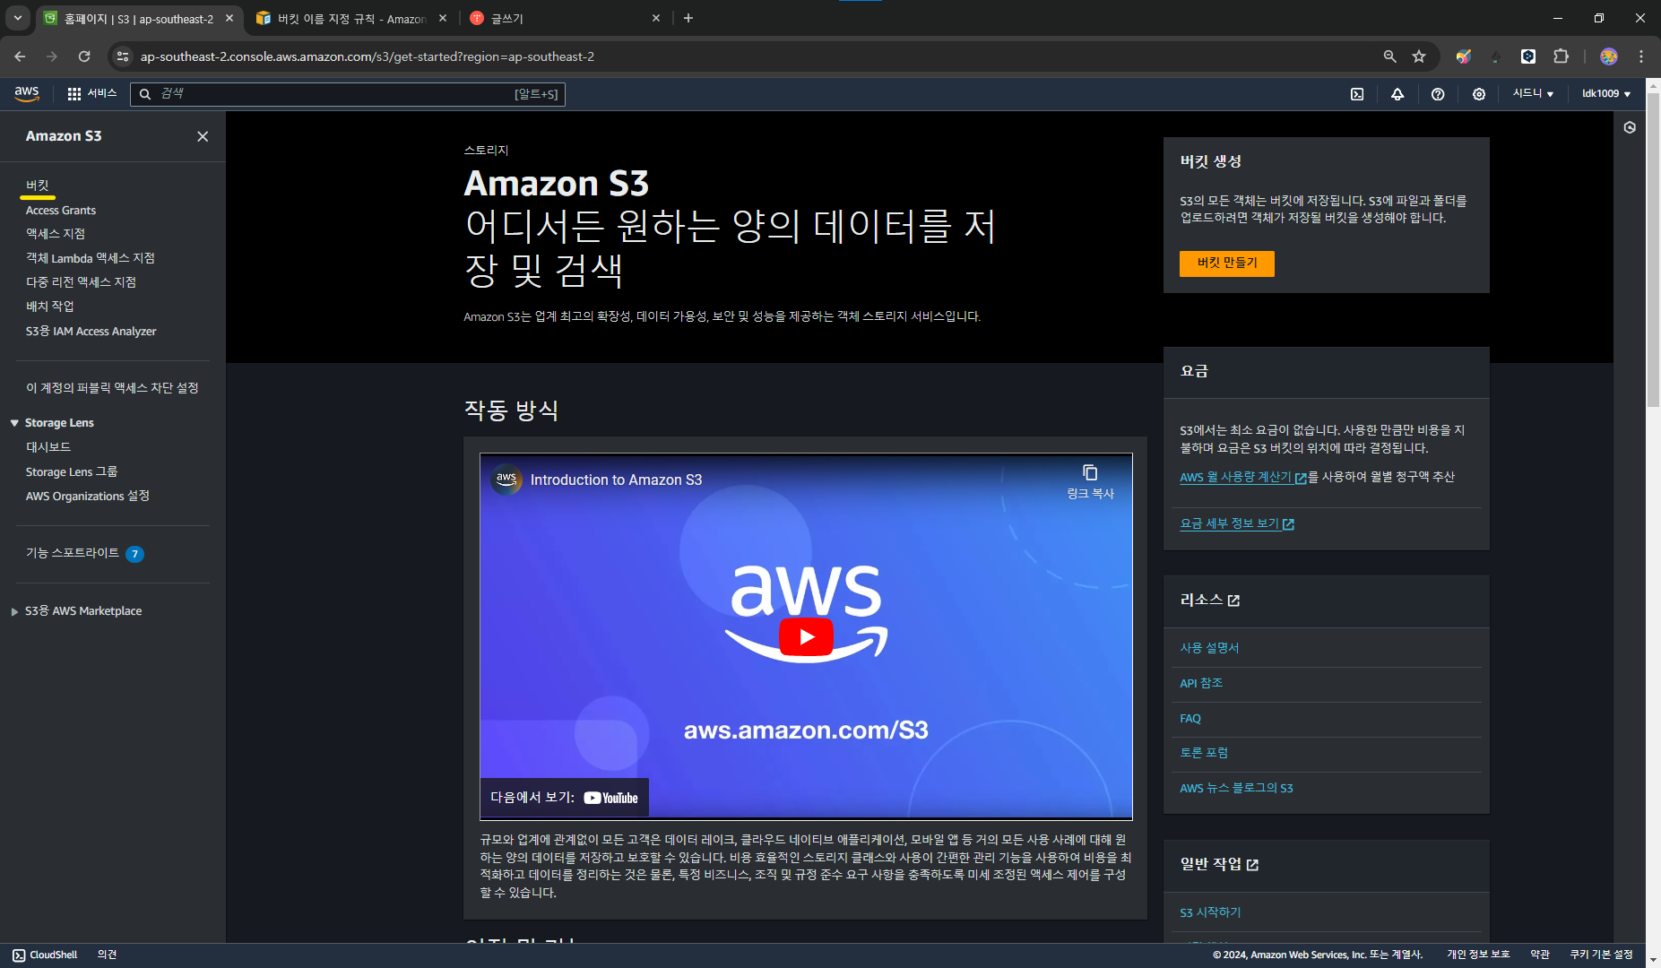The height and width of the screenshot is (968, 1661).
Task: Switch to the 버킷 이름 지정 규칙 tab
Action: 350,18
